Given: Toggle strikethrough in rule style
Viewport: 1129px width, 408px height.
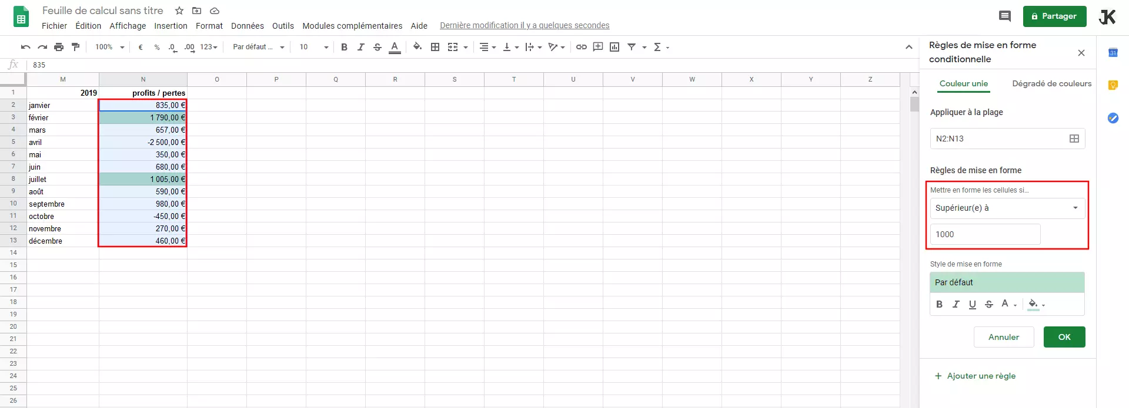Looking at the screenshot, I should tap(989, 304).
